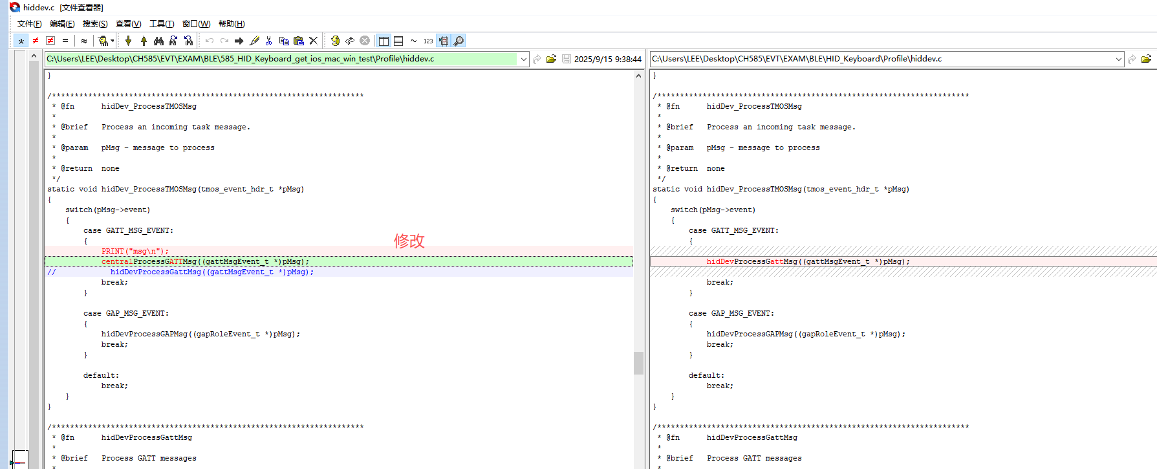This screenshot has height=469, width=1157.
Task: Toggle Show Differences filter (red not-equal)
Action: [x=36, y=41]
